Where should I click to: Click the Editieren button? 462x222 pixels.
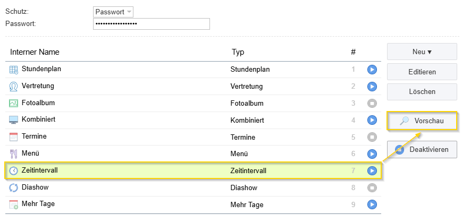422,72
